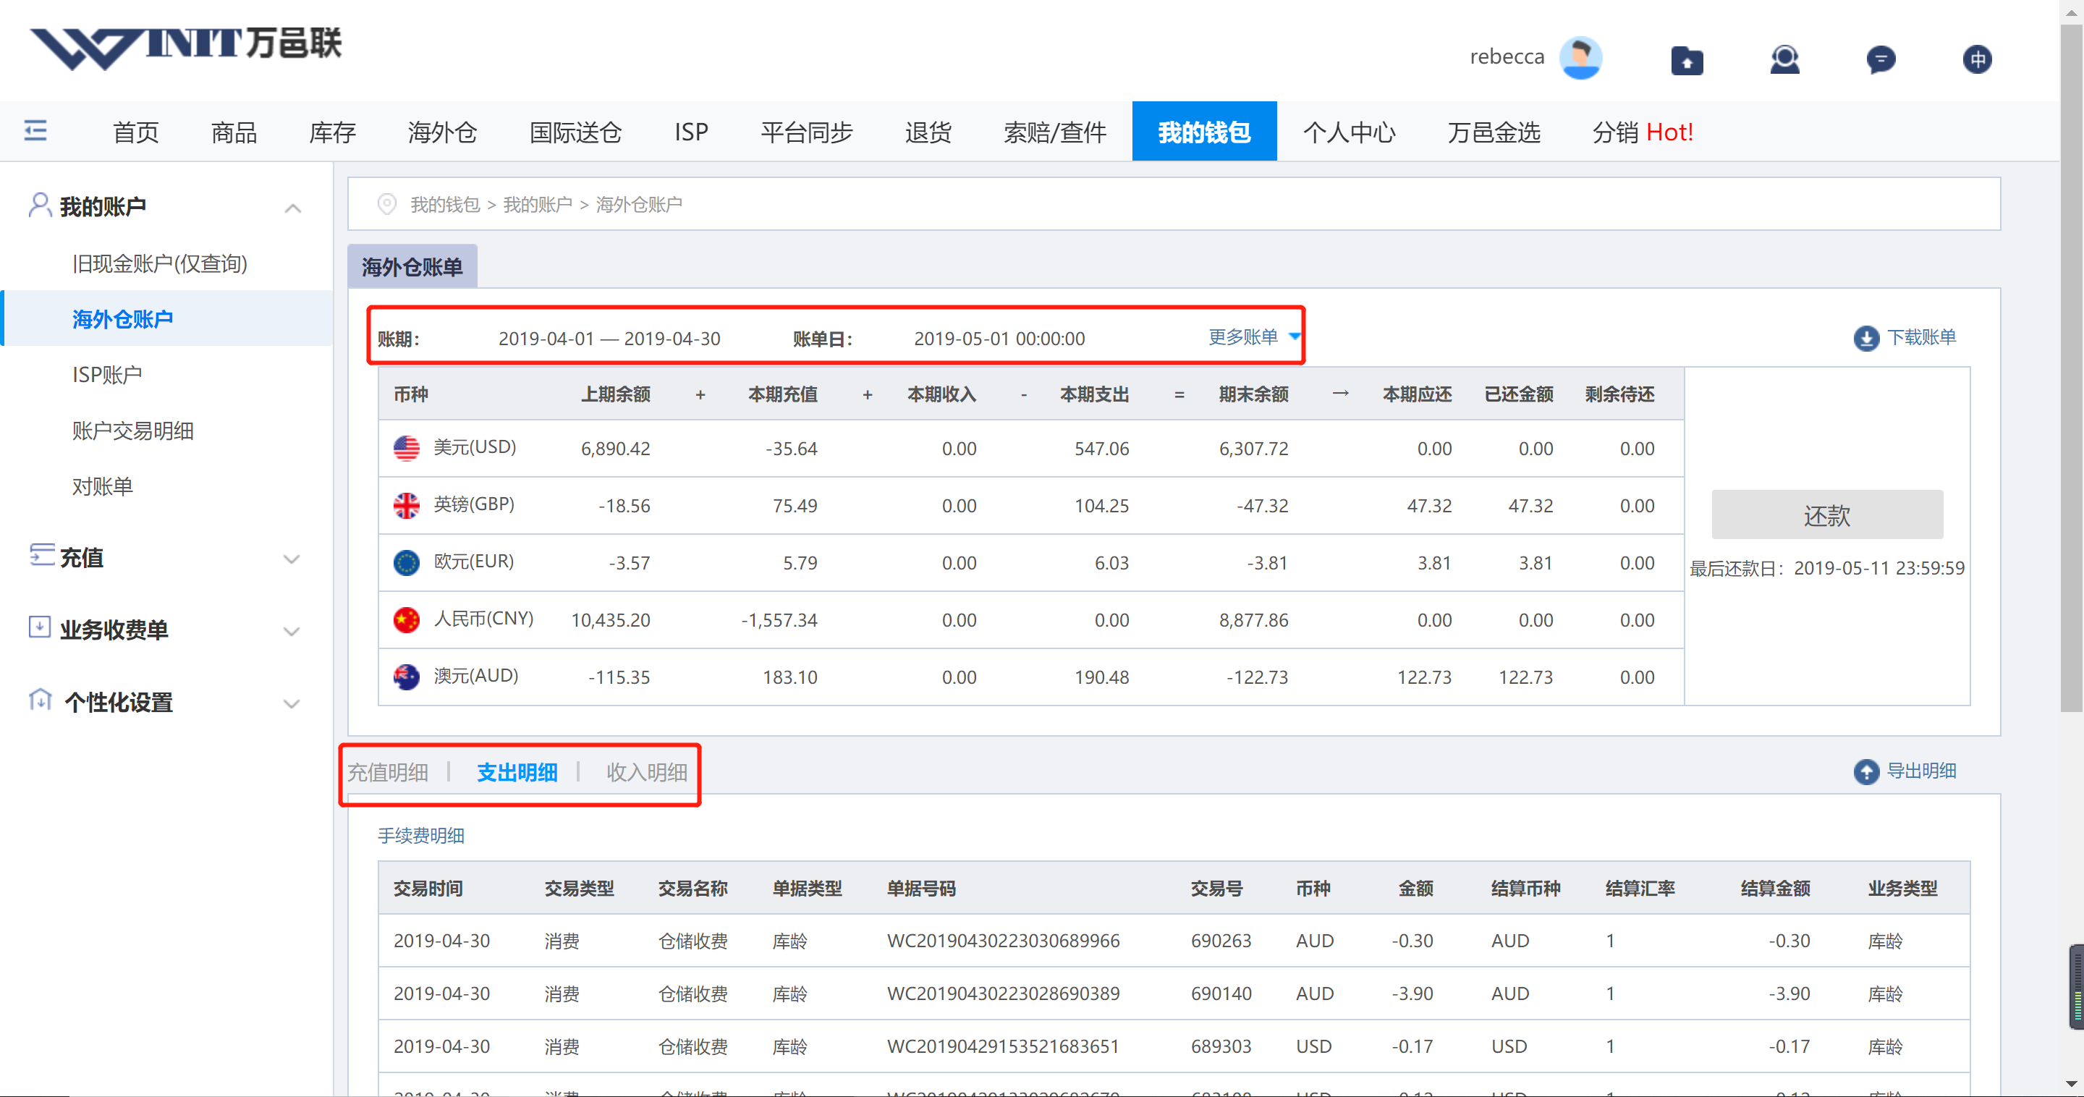Open ISP in top navigation

691,132
